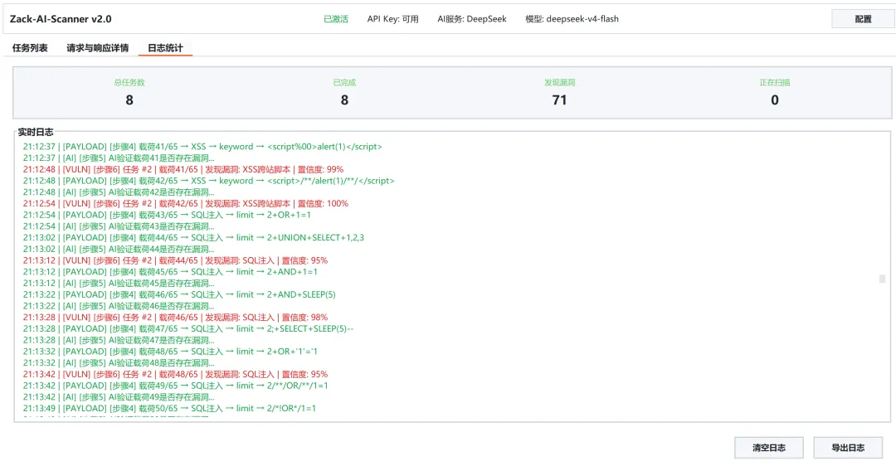Click the 已完成 value 8
Screen dimensions: 896x466
344,100
